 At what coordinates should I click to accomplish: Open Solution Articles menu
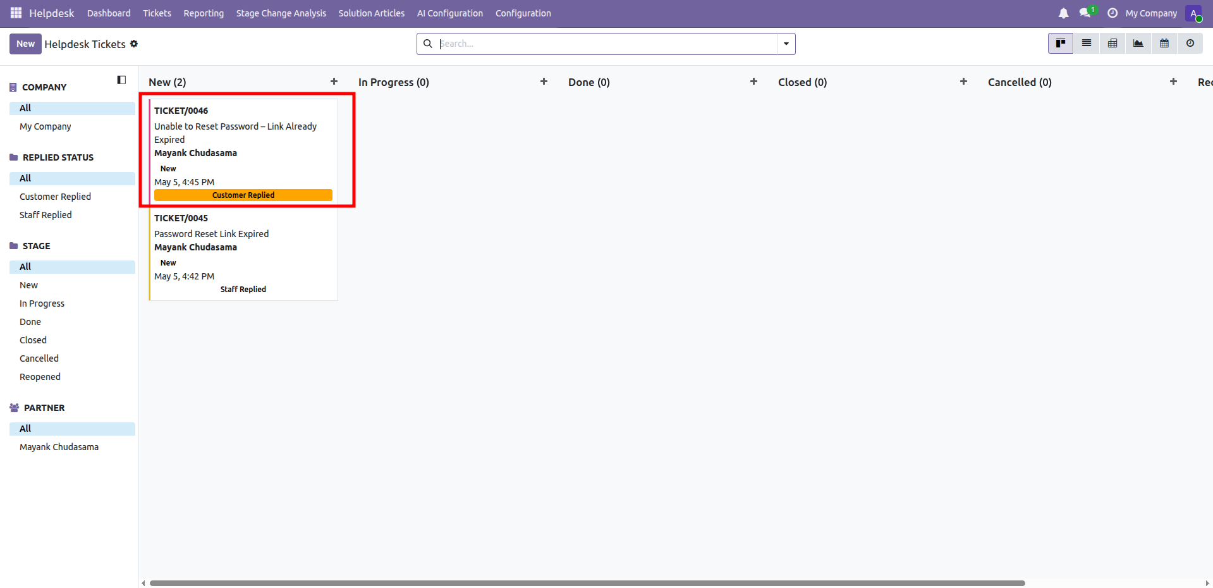click(371, 13)
